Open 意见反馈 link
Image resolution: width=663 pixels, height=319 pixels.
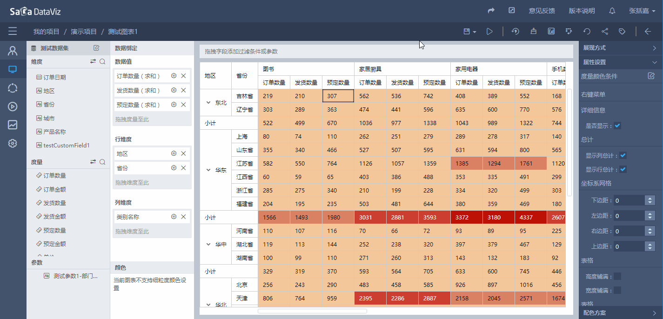click(x=542, y=11)
